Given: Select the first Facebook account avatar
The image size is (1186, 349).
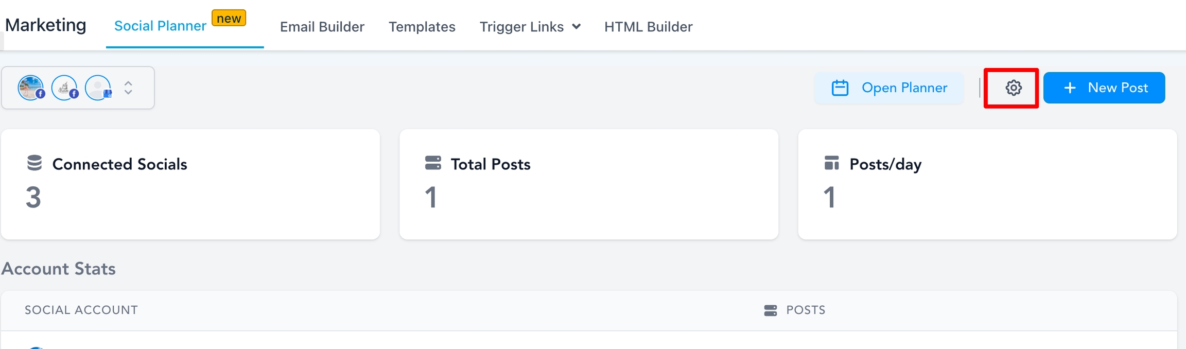Looking at the screenshot, I should 32,88.
